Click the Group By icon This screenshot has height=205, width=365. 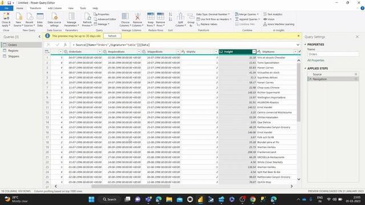click(x=191, y=17)
